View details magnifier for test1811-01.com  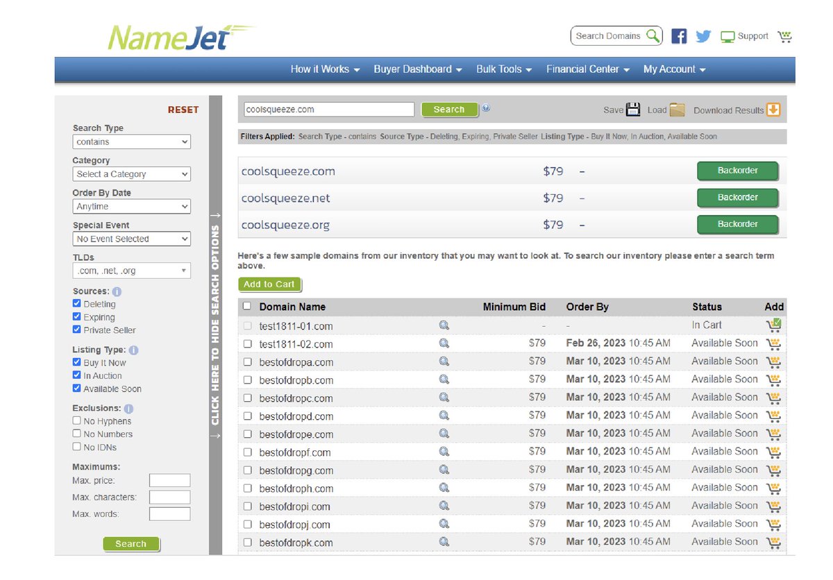pos(444,325)
